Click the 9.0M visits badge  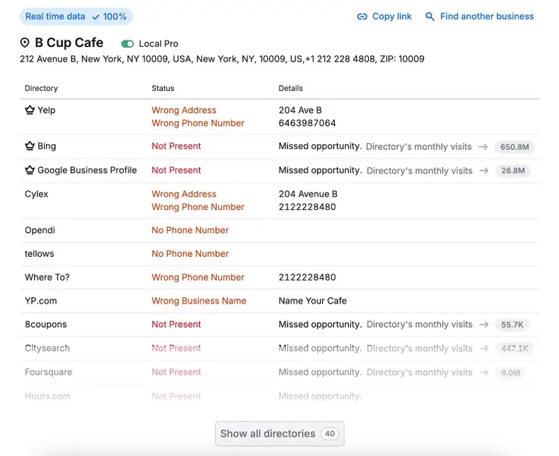pyautogui.click(x=510, y=372)
